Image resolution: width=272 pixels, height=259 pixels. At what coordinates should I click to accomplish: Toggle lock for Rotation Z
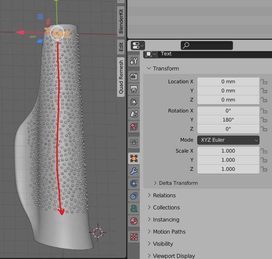click(264, 129)
